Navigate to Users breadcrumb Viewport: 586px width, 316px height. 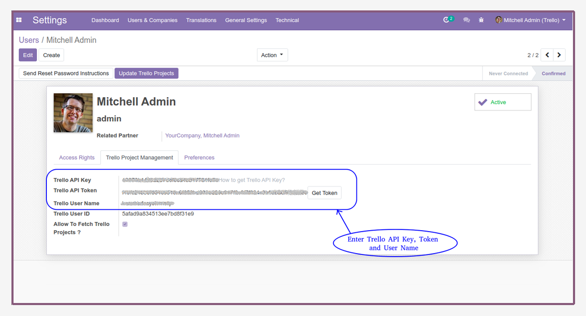[x=29, y=40]
